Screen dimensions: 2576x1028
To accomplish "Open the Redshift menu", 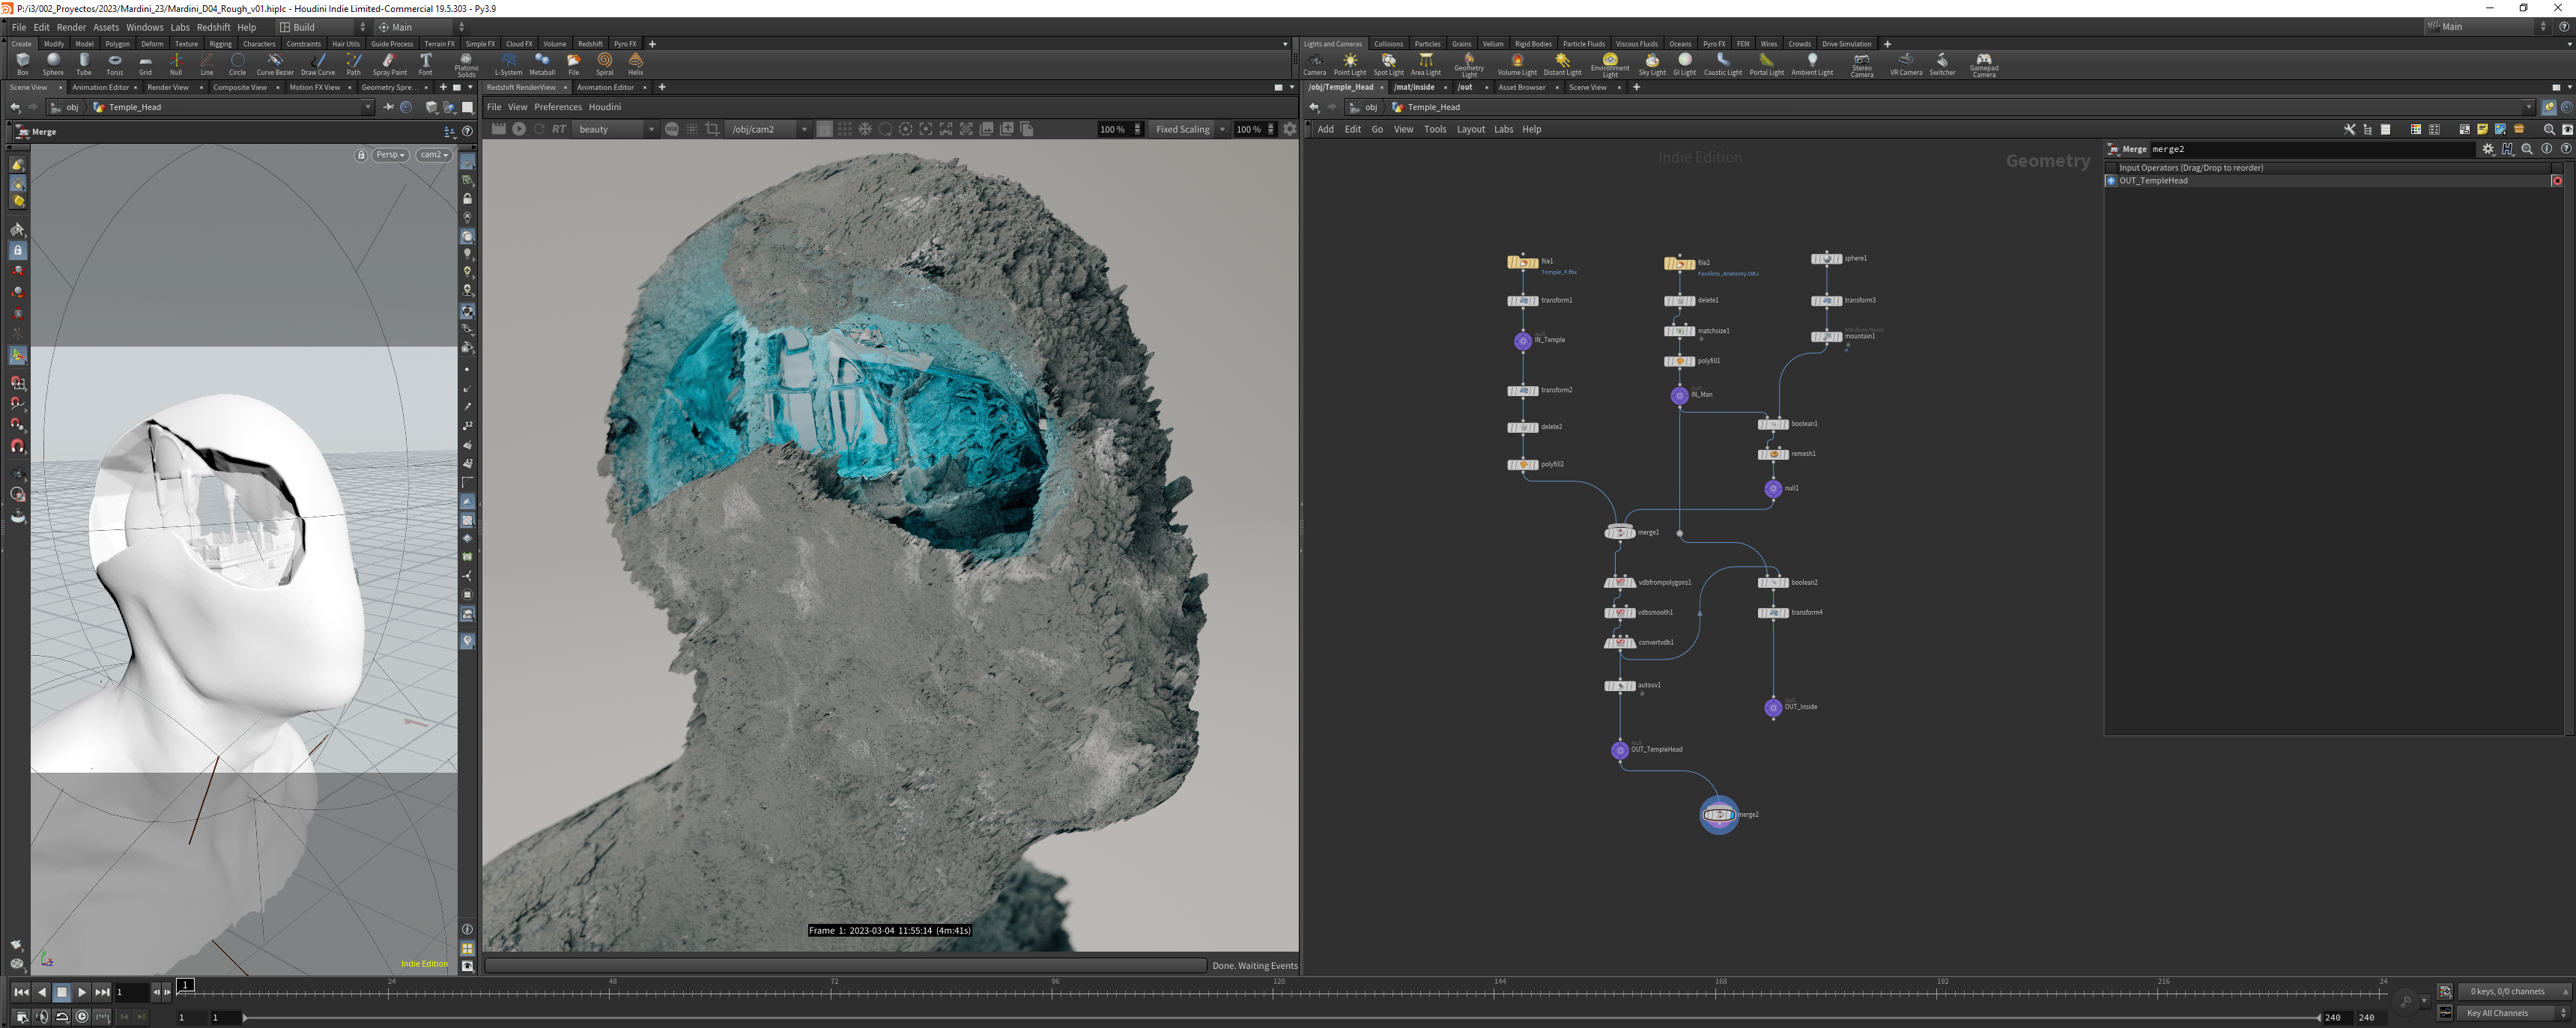I will click(x=213, y=27).
